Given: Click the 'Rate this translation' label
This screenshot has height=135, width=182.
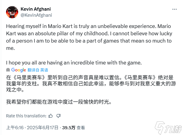Looking at the screenshot, I should pyautogui.click(x=26, y=116).
